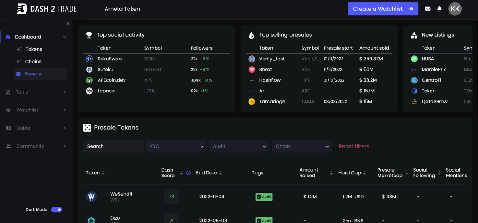The image size is (478, 223).
Task: Expand the Community menu chevron
Action: [x=65, y=146]
